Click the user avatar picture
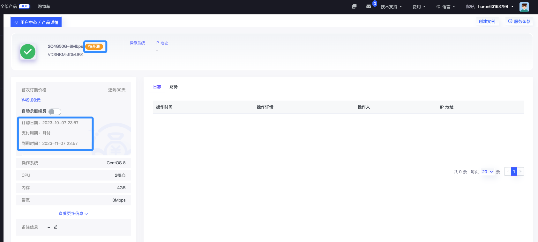538x242 pixels. coord(524,7)
